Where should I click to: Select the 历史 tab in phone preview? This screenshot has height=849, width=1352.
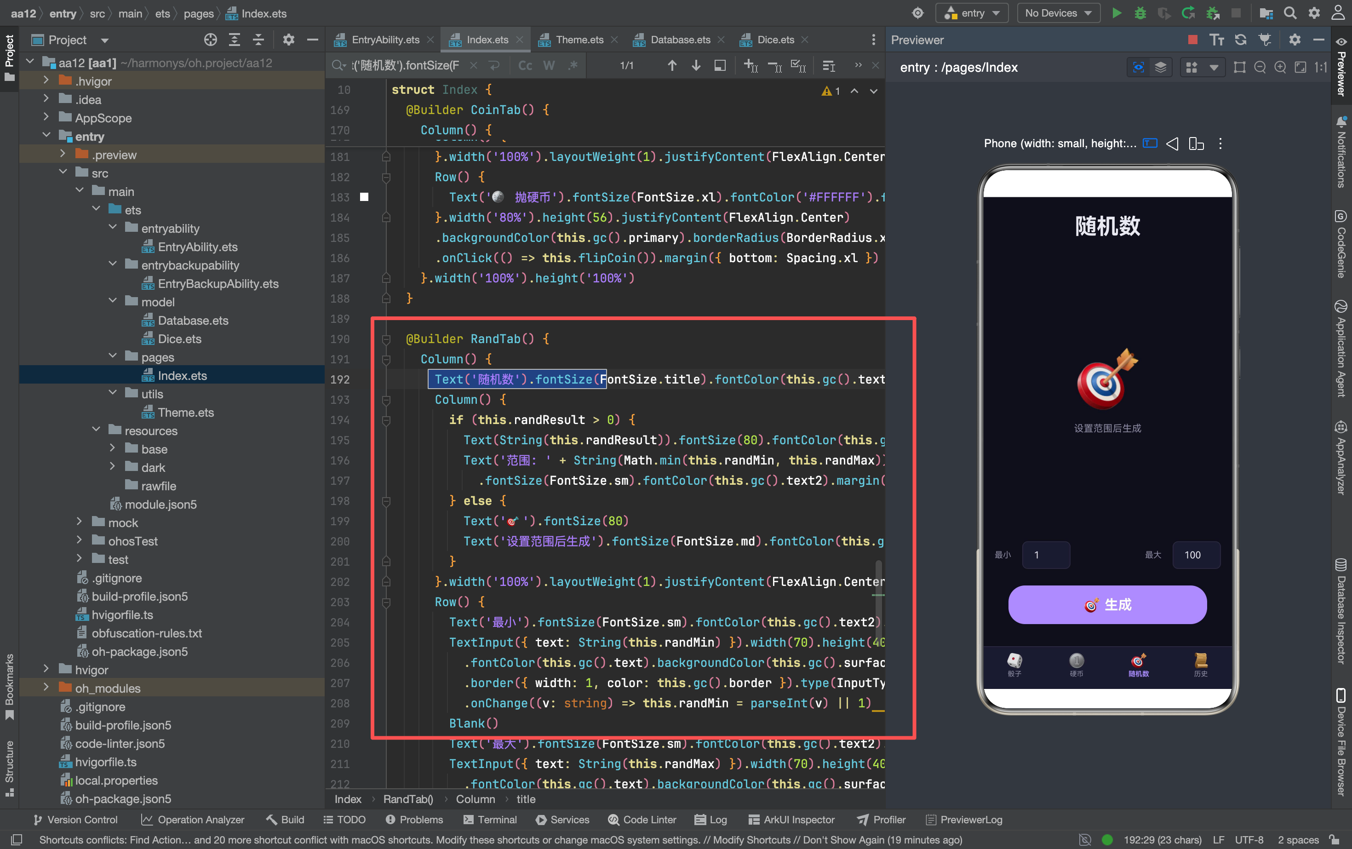point(1200,665)
